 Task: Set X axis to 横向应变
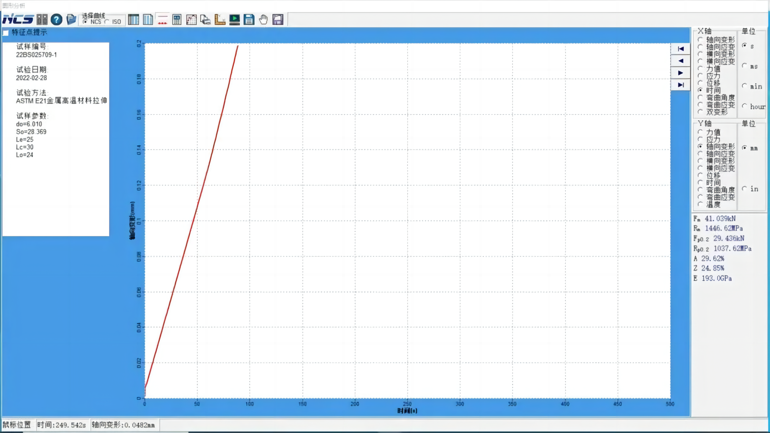(700, 61)
